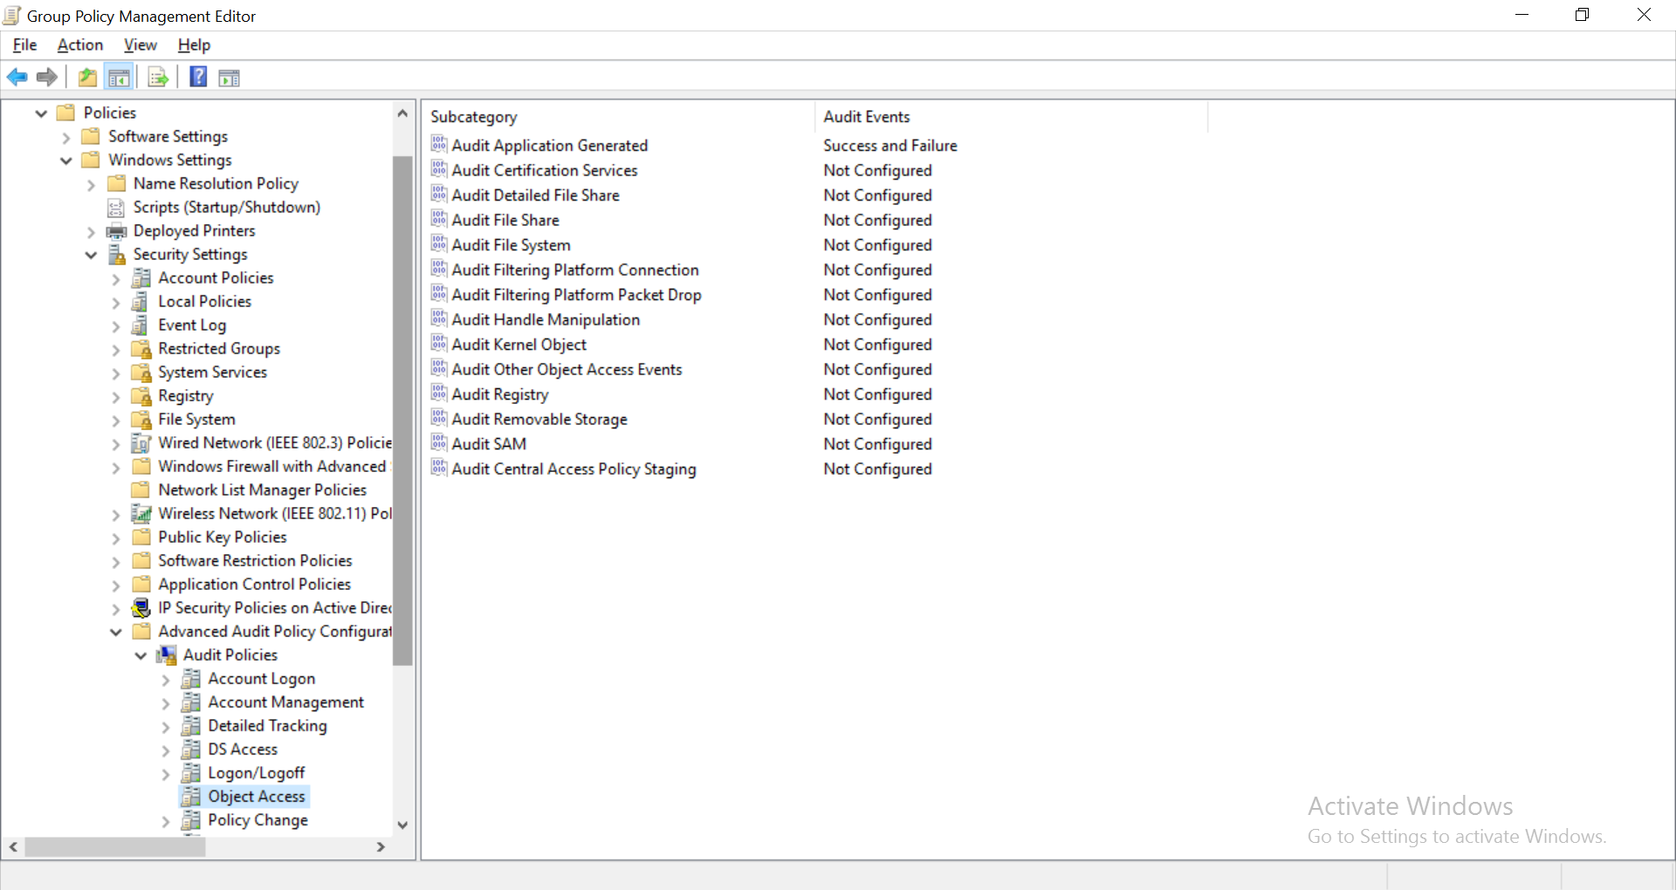Image resolution: width=1676 pixels, height=890 pixels.
Task: Click the Back navigation arrow in the toolbar
Action: pos(17,77)
